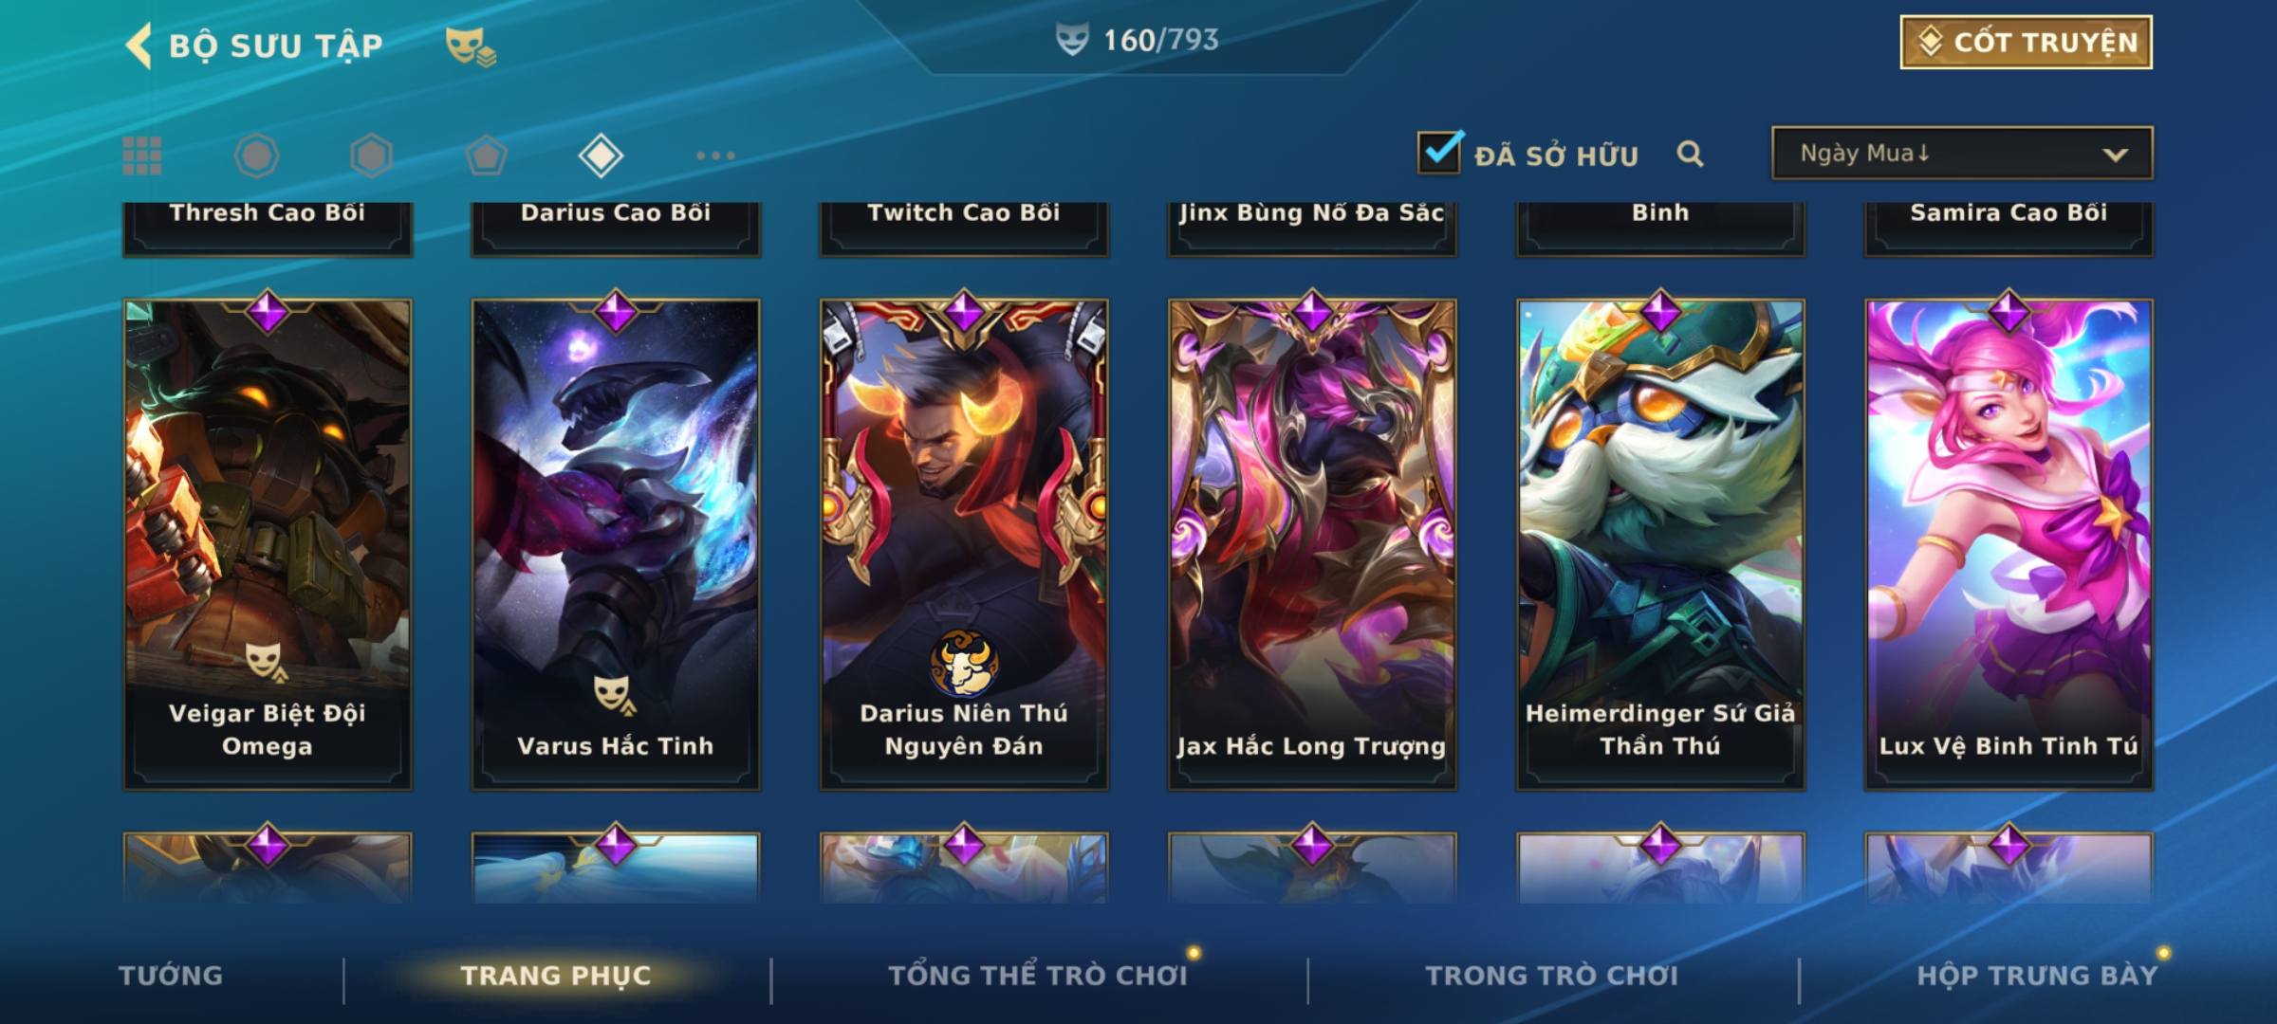
Task: Switch to the Tướng tab
Action: [x=171, y=976]
